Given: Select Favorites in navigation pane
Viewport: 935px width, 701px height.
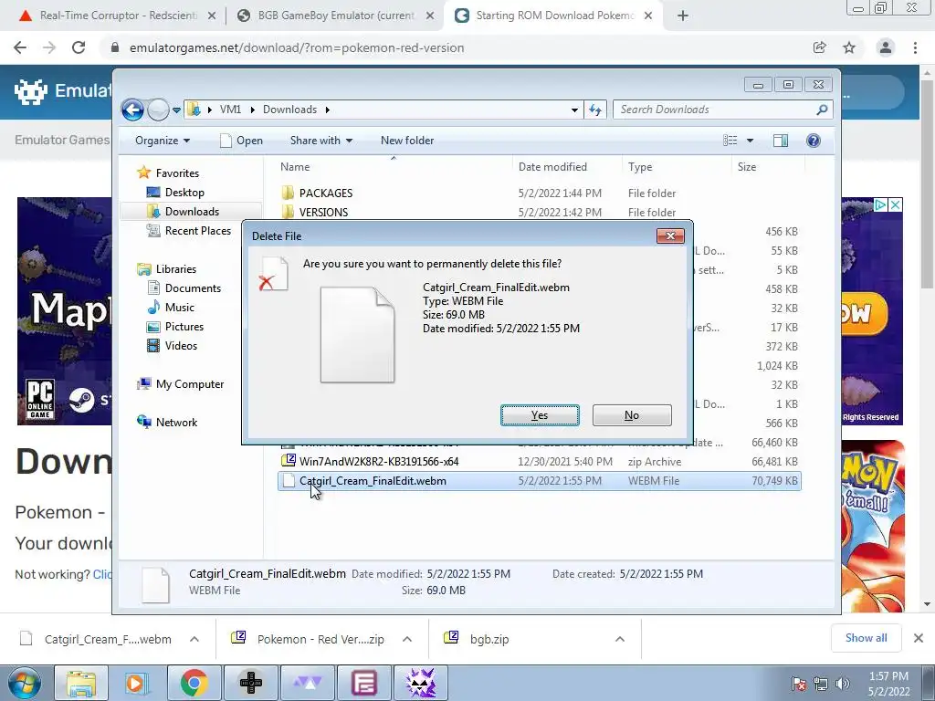Looking at the screenshot, I should point(177,173).
